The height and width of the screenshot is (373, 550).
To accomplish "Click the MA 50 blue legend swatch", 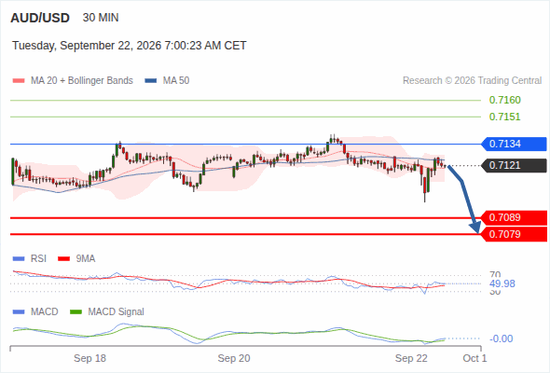I will [x=151, y=81].
